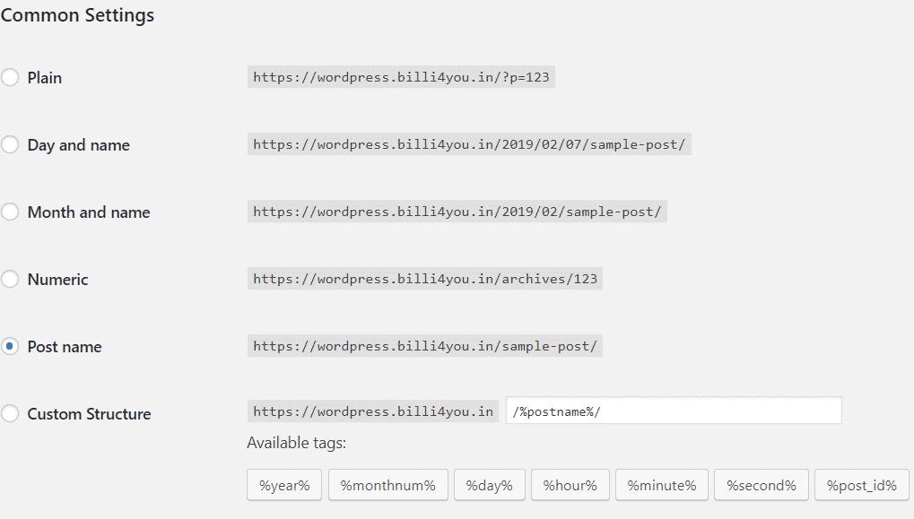The width and height of the screenshot is (914, 519).
Task: Click the Day and name label
Action: 79,145
